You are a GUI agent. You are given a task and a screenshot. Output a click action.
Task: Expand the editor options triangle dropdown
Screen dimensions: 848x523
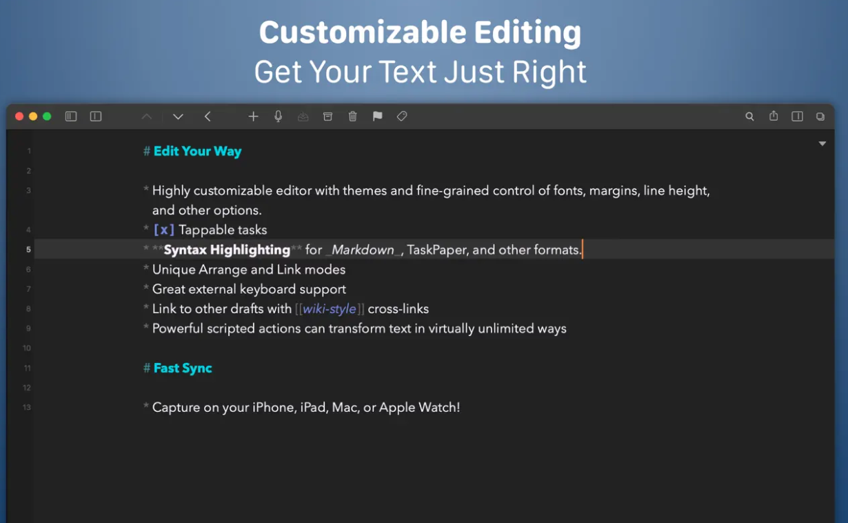point(822,144)
